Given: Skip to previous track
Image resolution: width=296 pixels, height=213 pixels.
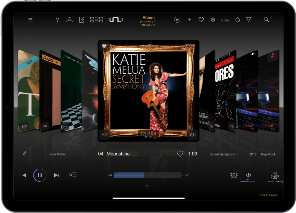Looking at the screenshot, I should 24,175.
